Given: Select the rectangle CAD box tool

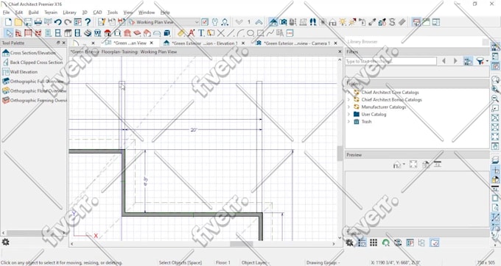Looking at the screenshot, I should 261,33.
